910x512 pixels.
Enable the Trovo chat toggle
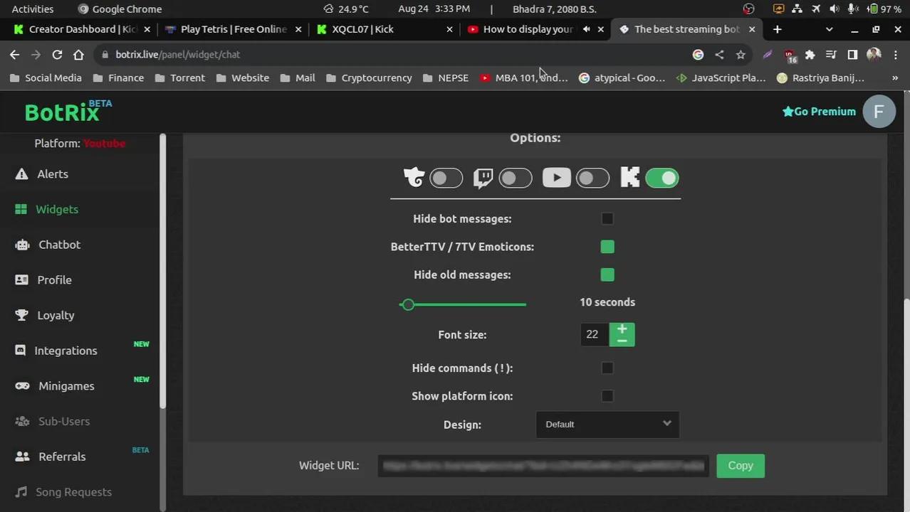click(446, 178)
